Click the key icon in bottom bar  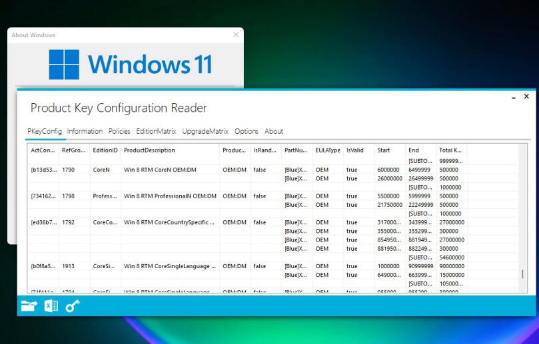tap(73, 305)
